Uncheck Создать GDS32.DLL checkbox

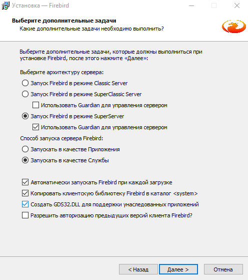pos(25,204)
